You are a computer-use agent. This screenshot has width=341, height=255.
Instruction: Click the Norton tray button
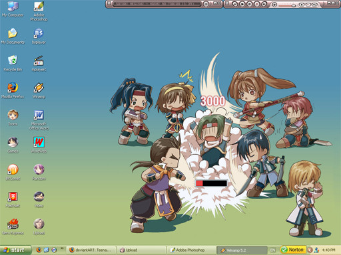293,250
